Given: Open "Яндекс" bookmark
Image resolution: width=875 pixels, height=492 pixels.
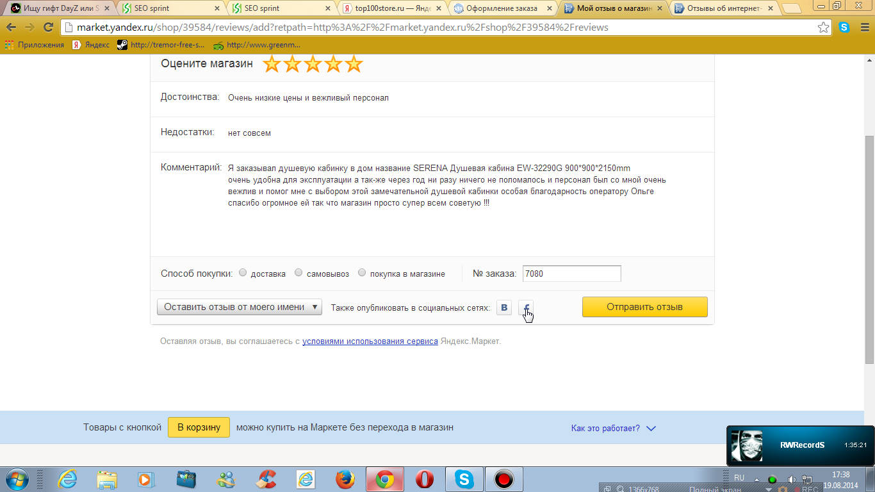Looking at the screenshot, I should [x=90, y=45].
